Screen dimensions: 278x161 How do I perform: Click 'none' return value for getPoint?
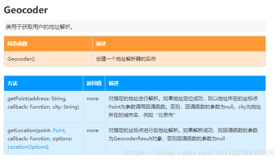point(92,99)
